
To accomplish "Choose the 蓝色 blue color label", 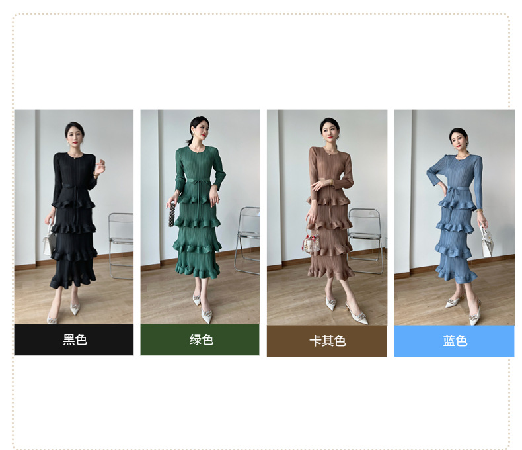I will tap(455, 341).
